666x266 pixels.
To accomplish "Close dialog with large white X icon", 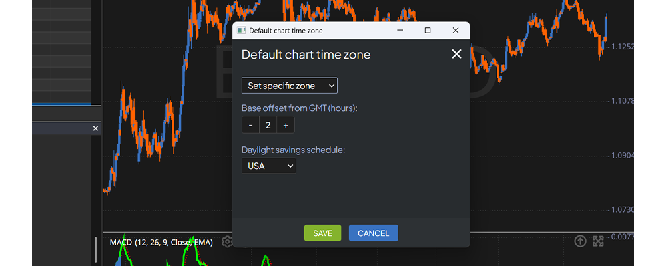I will point(456,54).
